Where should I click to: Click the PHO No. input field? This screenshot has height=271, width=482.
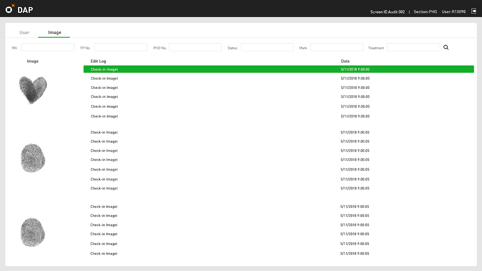coord(195,47)
